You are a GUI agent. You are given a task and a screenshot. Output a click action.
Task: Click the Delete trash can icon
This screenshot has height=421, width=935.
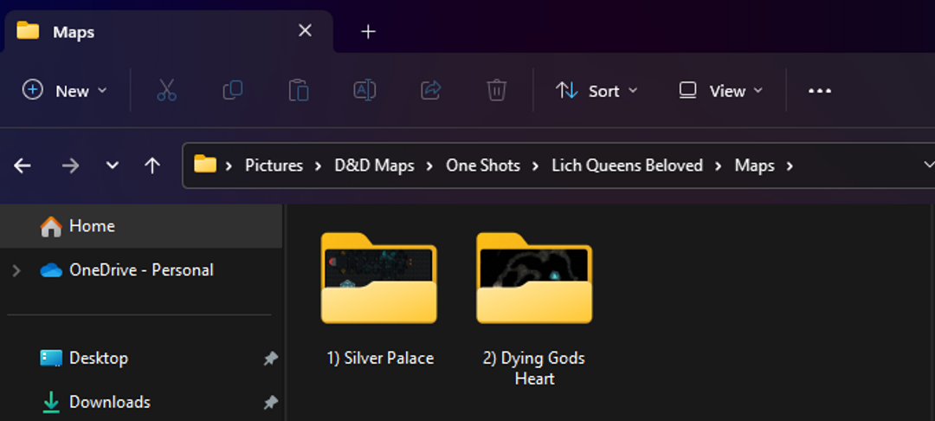[496, 91]
